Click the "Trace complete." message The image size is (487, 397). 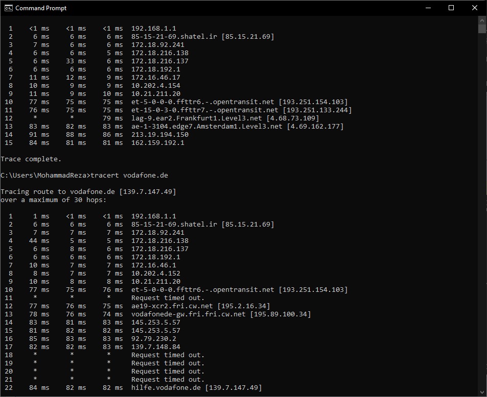(31, 159)
